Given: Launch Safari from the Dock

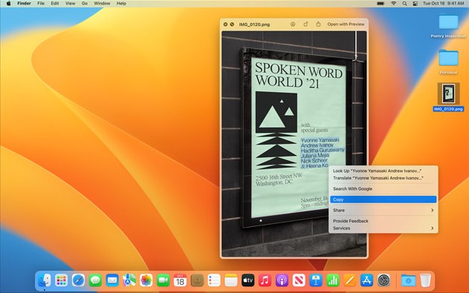Looking at the screenshot, I should [78, 280].
